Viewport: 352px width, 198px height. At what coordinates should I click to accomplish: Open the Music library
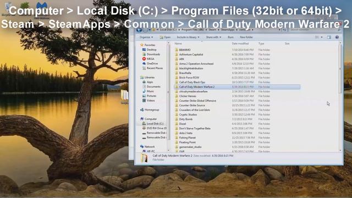pyautogui.click(x=148, y=91)
